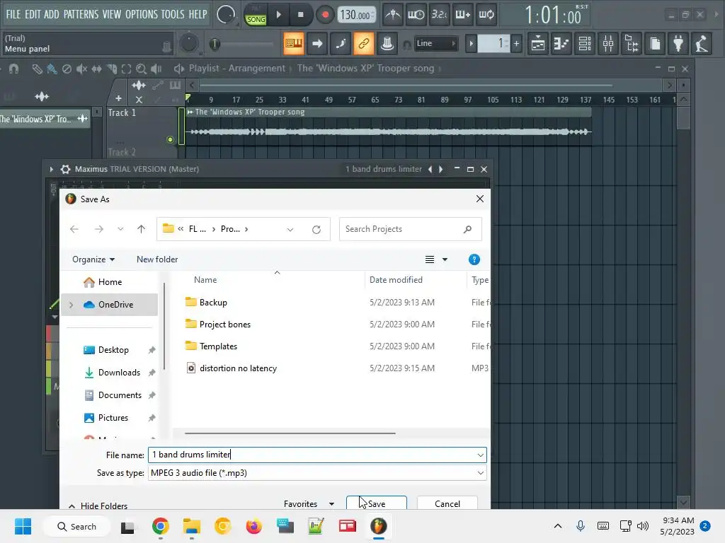
Task: Open the Channel rack view icon
Action: [x=585, y=44]
